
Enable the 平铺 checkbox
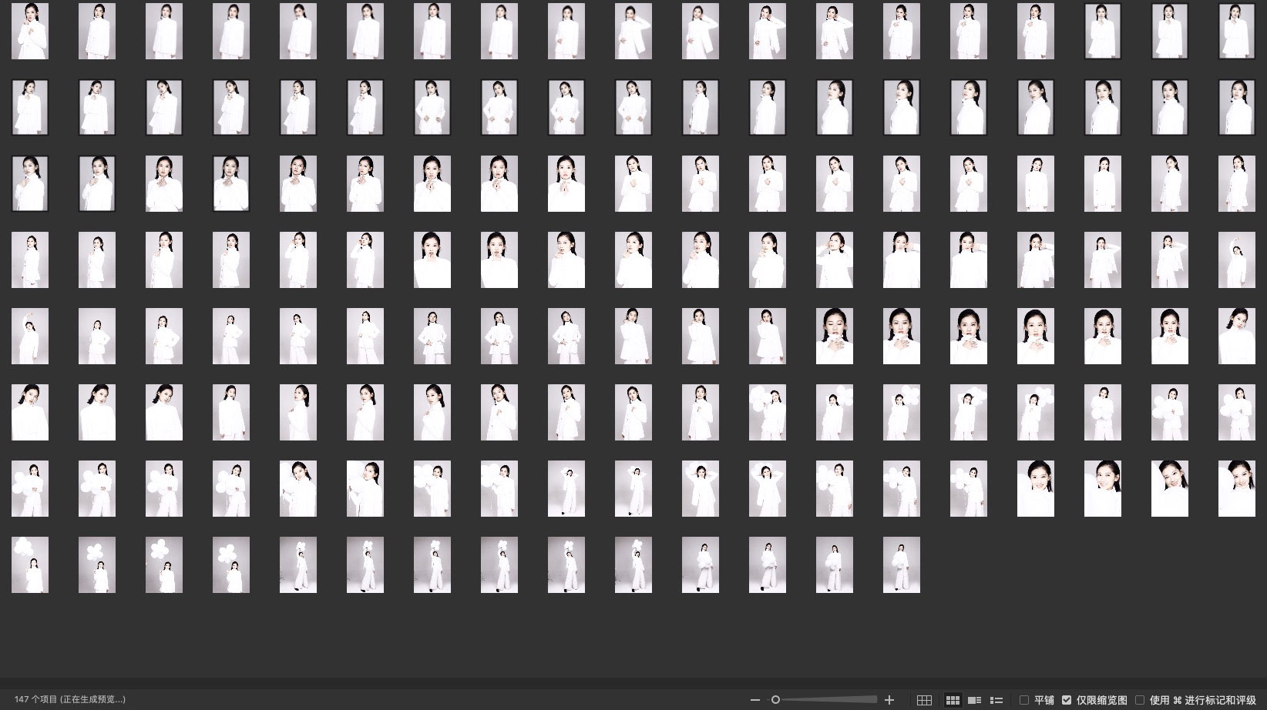tap(1024, 700)
